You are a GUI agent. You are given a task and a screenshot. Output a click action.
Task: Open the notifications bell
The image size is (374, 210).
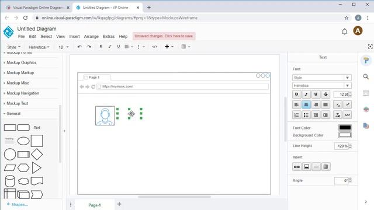click(x=344, y=32)
